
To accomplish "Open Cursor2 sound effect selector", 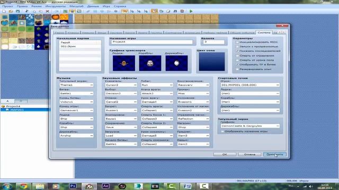I will [121, 85].
